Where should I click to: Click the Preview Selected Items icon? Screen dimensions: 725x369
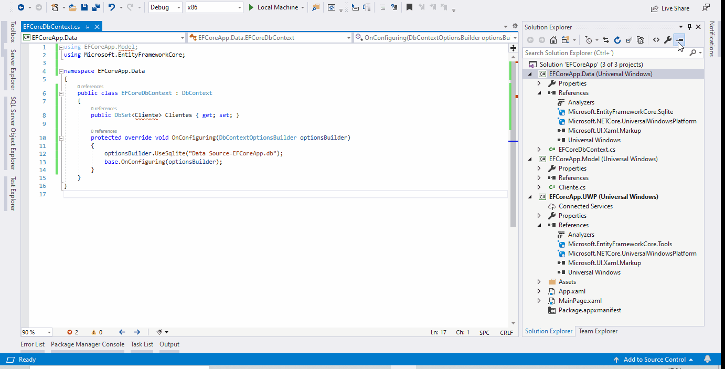(x=680, y=40)
